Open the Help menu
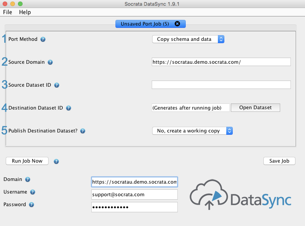This screenshot has height=226, width=305. pyautogui.click(x=25, y=12)
